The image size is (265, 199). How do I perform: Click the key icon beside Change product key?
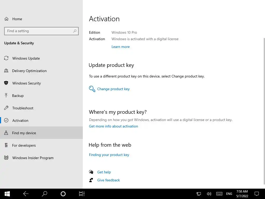tap(92, 89)
